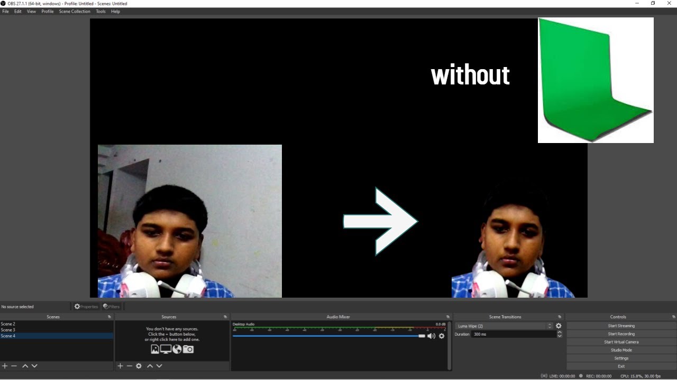
Task: Pop out the Scene Transitions dock
Action: pyautogui.click(x=560, y=317)
